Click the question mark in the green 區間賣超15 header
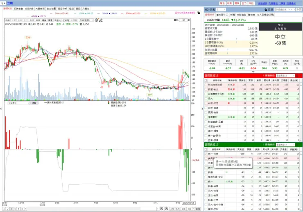This screenshot has height=212, width=303. (263, 144)
